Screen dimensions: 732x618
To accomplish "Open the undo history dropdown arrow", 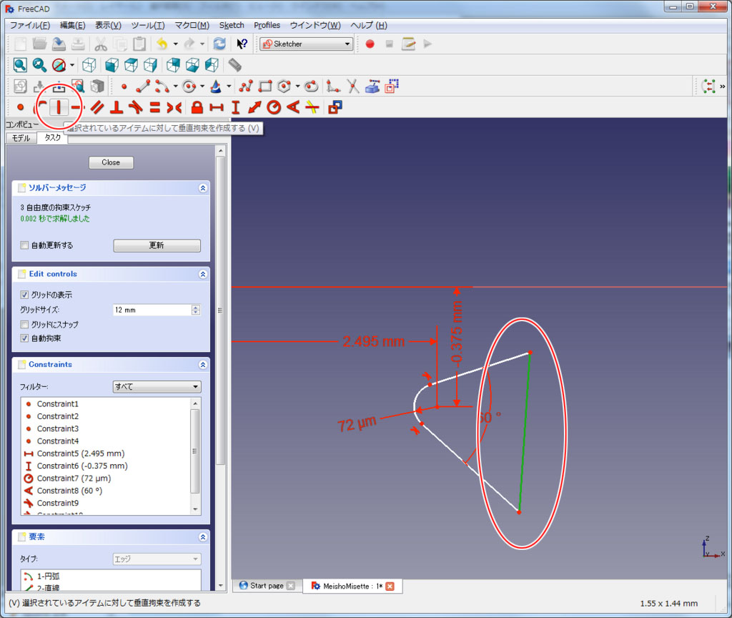I will [x=176, y=44].
